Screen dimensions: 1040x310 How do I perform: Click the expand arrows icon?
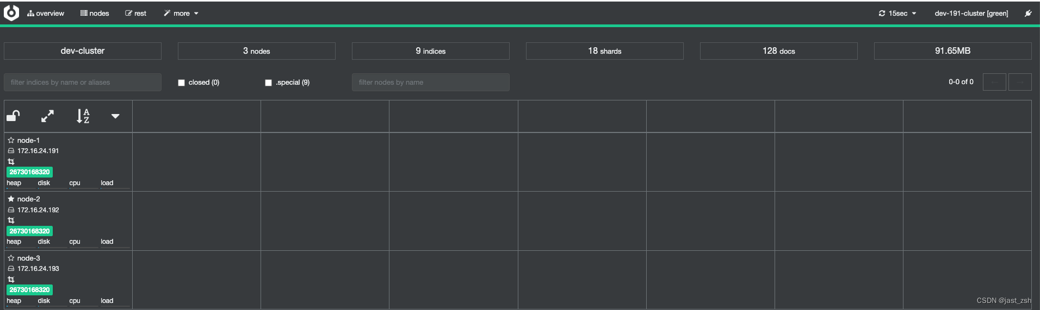48,116
